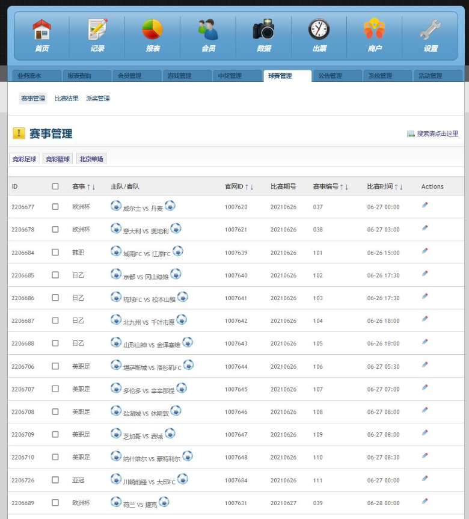The height and width of the screenshot is (519, 469).
Task: Edit match 2206677 with pencil icon
Action: (x=425, y=205)
